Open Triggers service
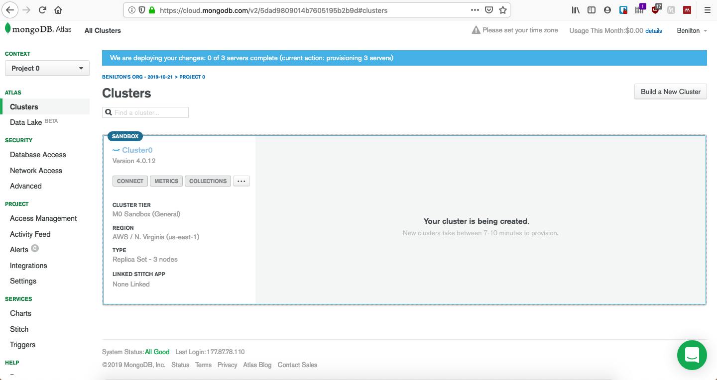This screenshot has width=717, height=380. tap(23, 345)
